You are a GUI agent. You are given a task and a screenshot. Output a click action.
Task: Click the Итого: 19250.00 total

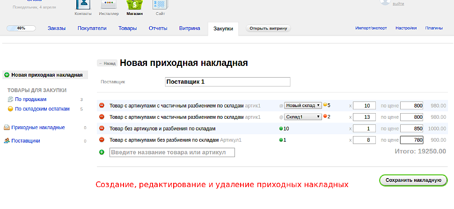click(x=420, y=151)
